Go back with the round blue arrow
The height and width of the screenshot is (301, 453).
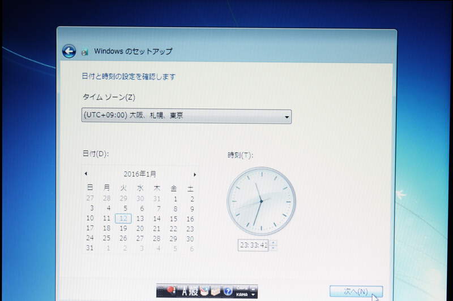coord(69,51)
